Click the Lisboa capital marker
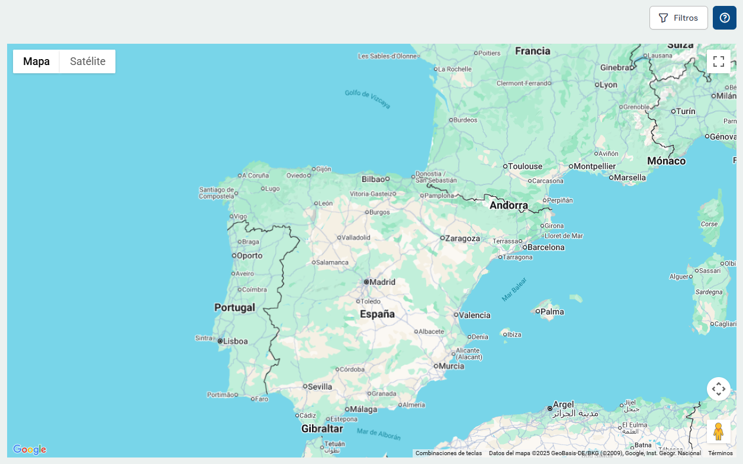 [220, 341]
